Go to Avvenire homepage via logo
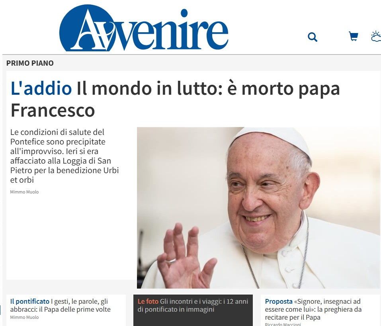Screen dimensions: 381x326 pos(144,28)
